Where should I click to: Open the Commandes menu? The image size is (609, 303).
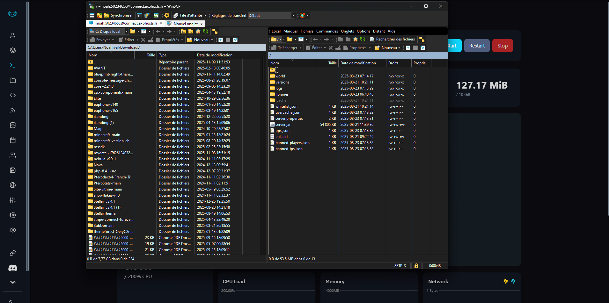click(x=327, y=31)
